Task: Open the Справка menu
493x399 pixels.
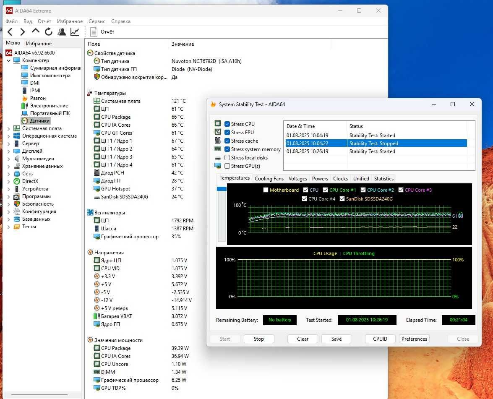Action: [121, 21]
